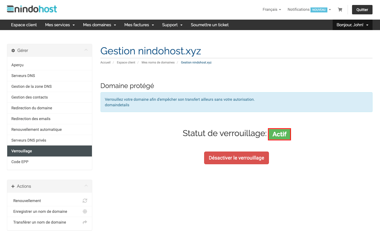Screen dimensions: 380x236
Task: Click the arrow icon for domain transfer
Action: pyautogui.click(x=85, y=222)
